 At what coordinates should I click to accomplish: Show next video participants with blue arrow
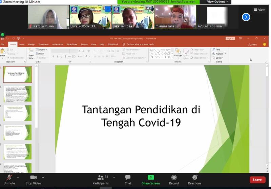246,17
